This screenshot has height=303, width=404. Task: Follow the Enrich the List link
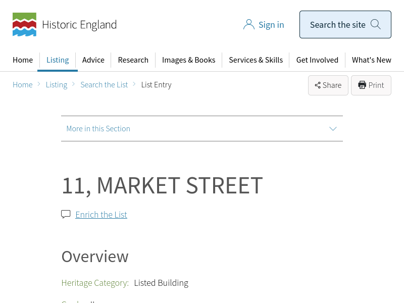(x=101, y=215)
